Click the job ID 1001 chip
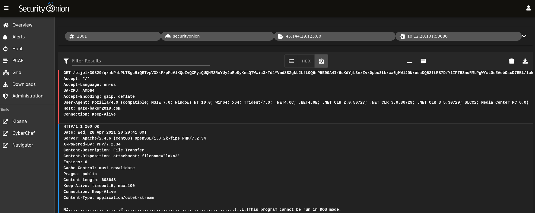 [x=113, y=36]
